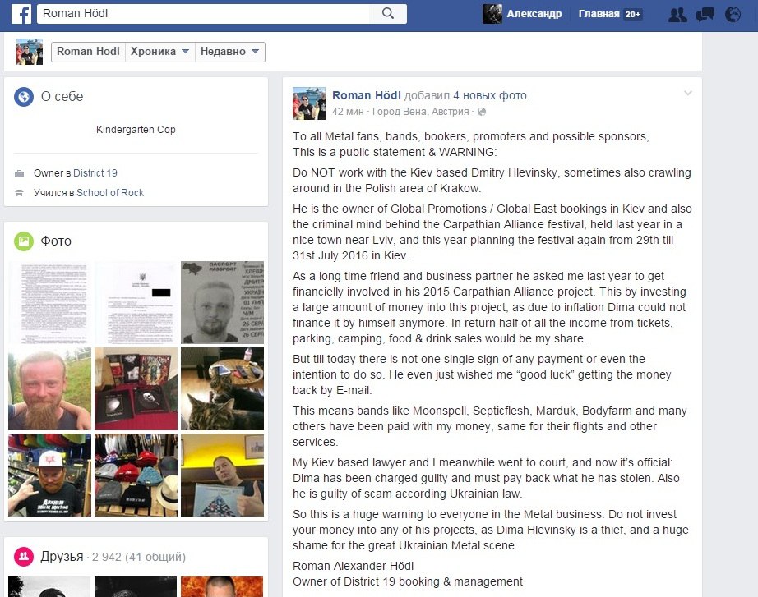Click the green Фото section icon
This screenshot has height=597, width=758.
point(24,241)
